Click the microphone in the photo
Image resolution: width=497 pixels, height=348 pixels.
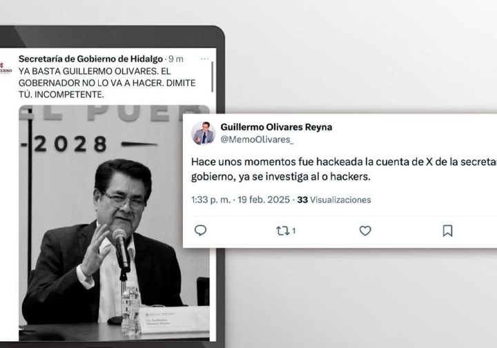121,251
